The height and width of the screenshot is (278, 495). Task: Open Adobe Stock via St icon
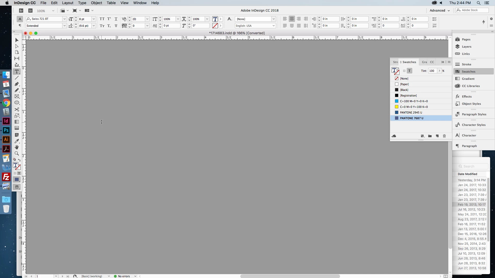(x=30, y=11)
